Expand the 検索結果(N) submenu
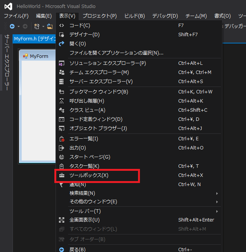 (217, 193)
